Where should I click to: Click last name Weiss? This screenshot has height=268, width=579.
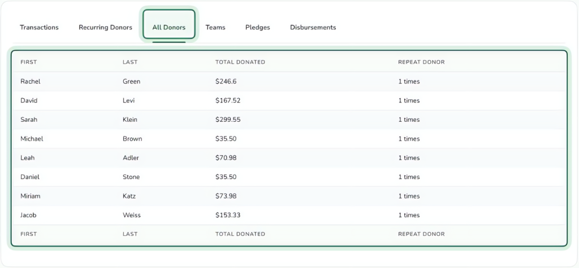131,216
